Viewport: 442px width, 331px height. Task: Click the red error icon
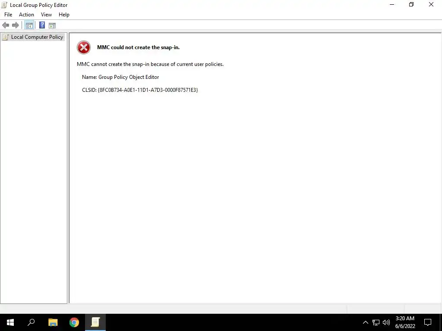pyautogui.click(x=84, y=47)
